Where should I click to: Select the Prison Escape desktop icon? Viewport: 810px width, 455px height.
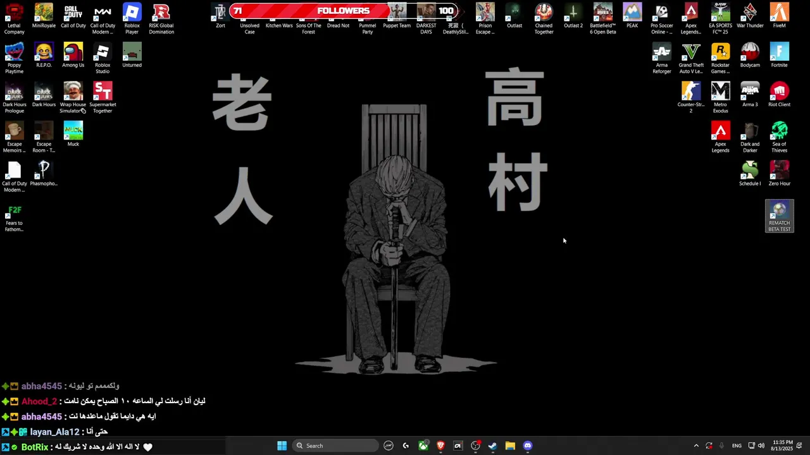point(485,19)
